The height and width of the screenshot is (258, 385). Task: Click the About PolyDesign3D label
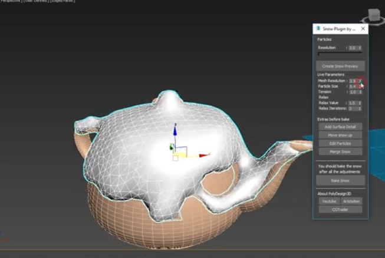coord(334,194)
